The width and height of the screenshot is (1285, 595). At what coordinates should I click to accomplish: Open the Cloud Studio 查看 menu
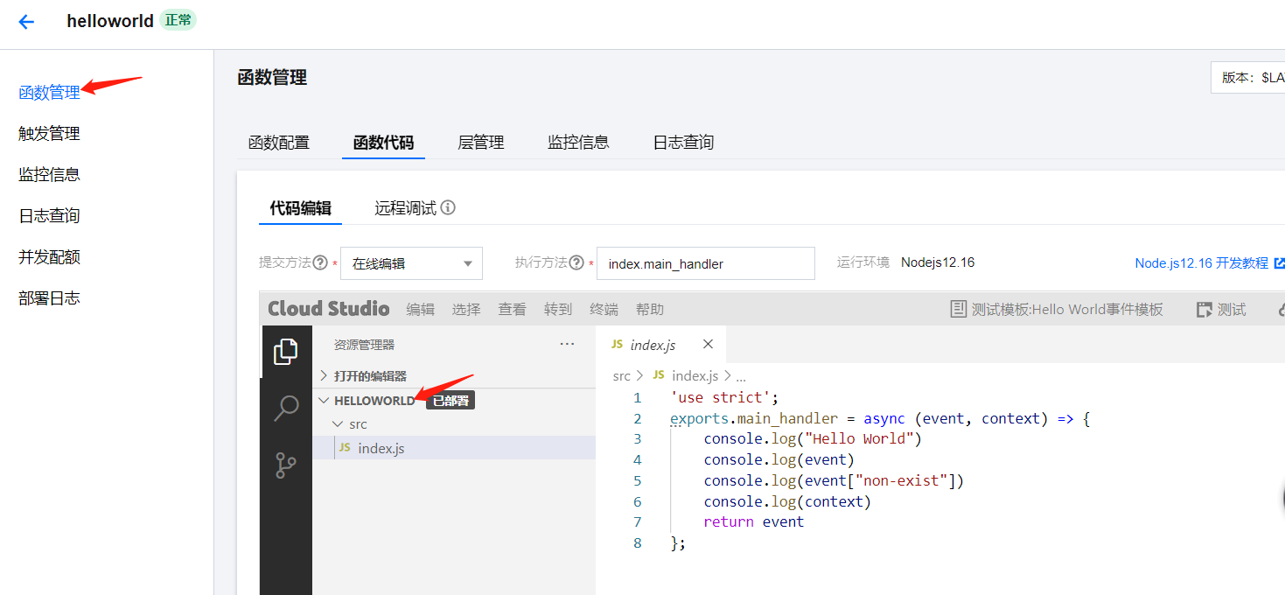[x=512, y=309]
